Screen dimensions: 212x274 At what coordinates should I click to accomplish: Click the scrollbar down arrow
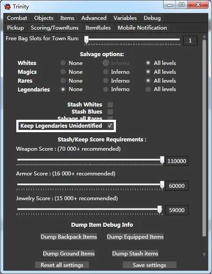[205, 255]
